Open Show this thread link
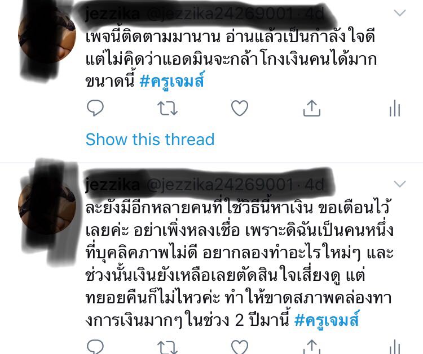Screen dimensions: 423x354 pos(150,139)
